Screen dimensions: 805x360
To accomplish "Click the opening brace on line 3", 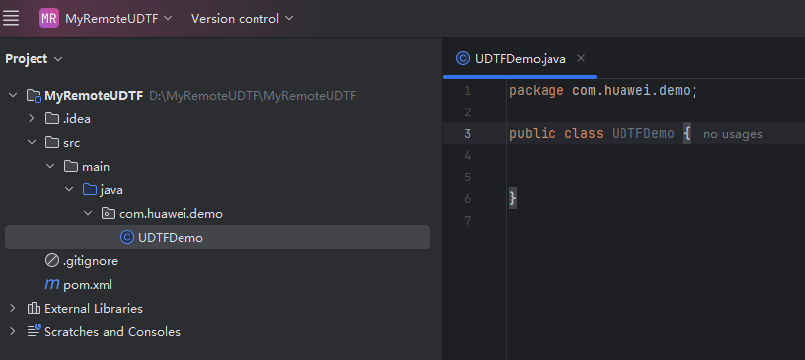I will [x=687, y=134].
